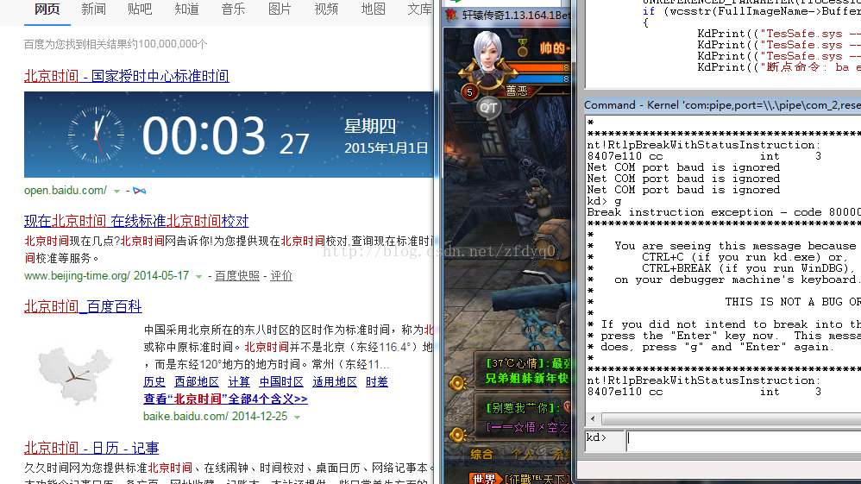Viewport: 861px width, 484px height.
Task: Open the 时差 sublink
Action: (x=377, y=382)
